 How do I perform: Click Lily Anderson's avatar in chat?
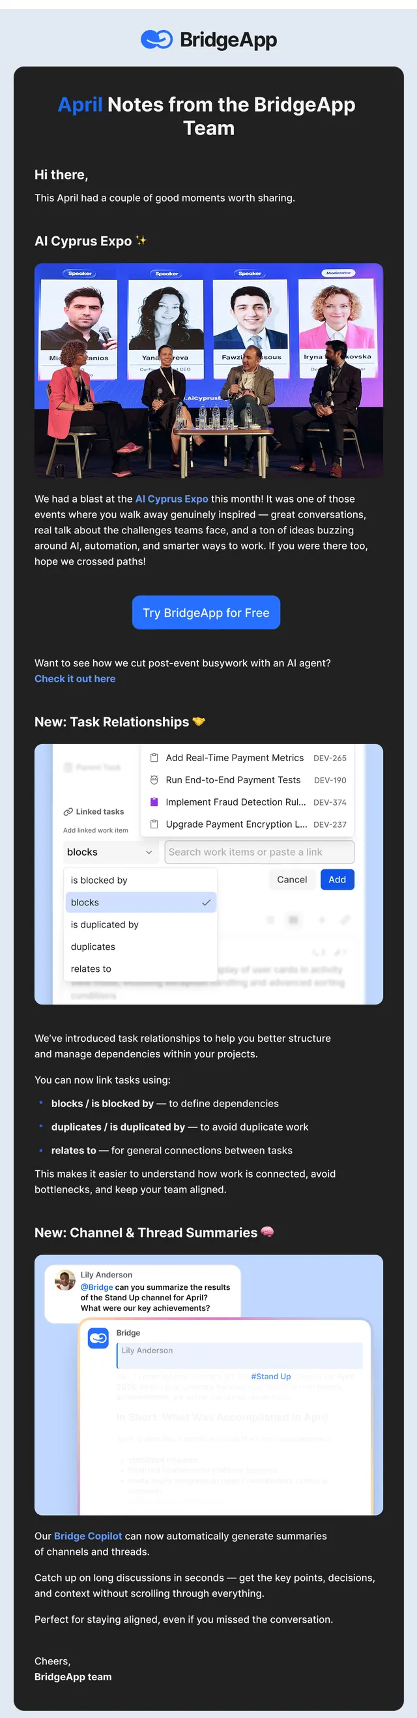point(65,1281)
